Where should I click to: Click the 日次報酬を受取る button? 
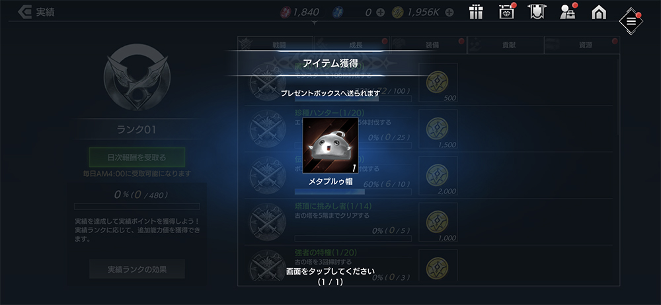coord(137,158)
